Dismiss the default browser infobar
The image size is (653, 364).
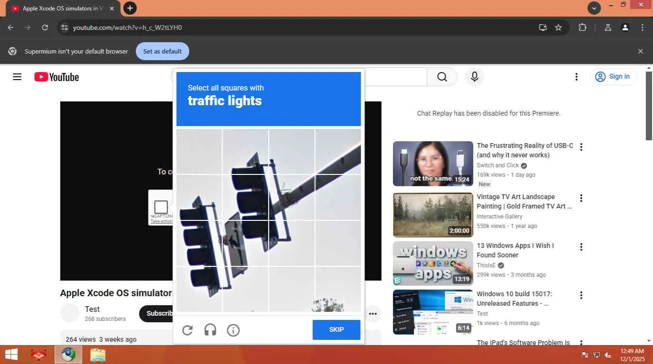coord(641,51)
